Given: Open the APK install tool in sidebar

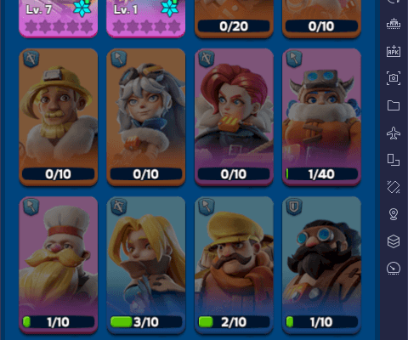Looking at the screenshot, I should pos(394,51).
